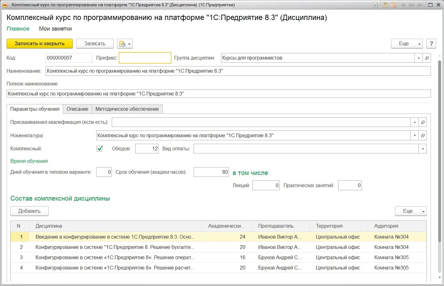This screenshot has width=444, height=286.
Task: Expand the Присваиваемая квалификация dropdown
Action: pyautogui.click(x=415, y=122)
